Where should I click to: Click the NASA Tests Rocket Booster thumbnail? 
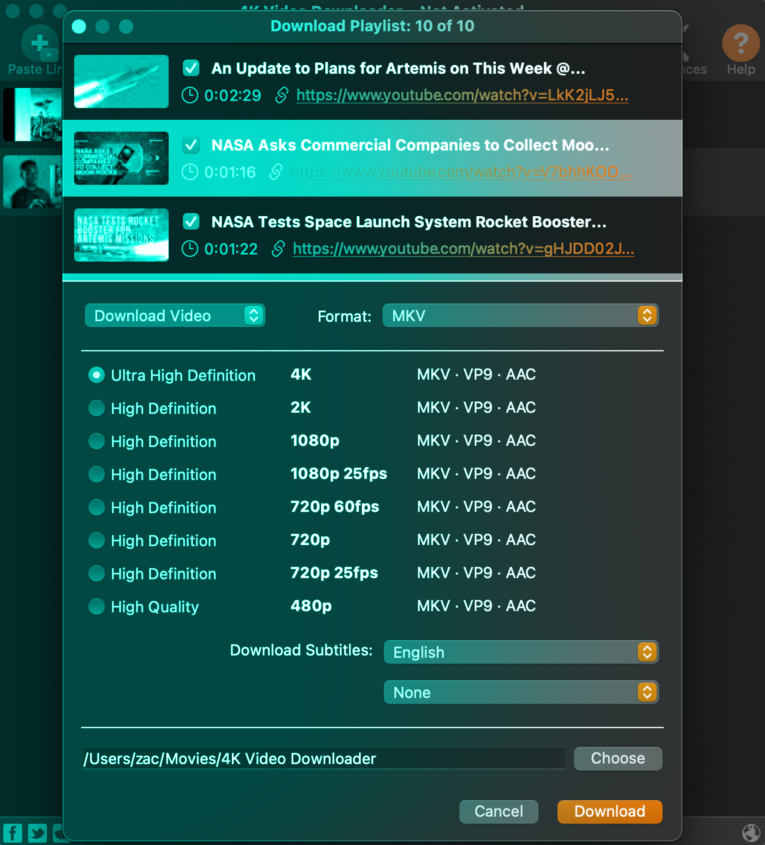(x=121, y=235)
